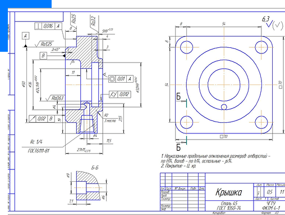This screenshot has height=215, width=285.
Task: Select the Rc 1/4 thread callout
Action: click(x=36, y=142)
